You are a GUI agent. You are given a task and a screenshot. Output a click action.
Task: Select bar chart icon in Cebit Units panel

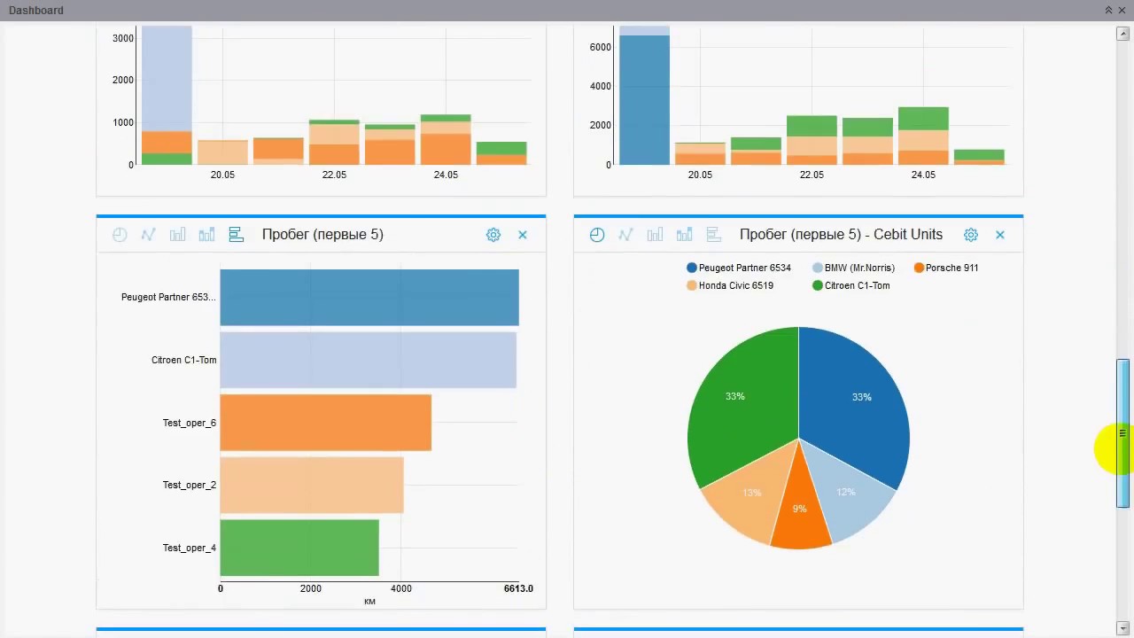tap(656, 235)
